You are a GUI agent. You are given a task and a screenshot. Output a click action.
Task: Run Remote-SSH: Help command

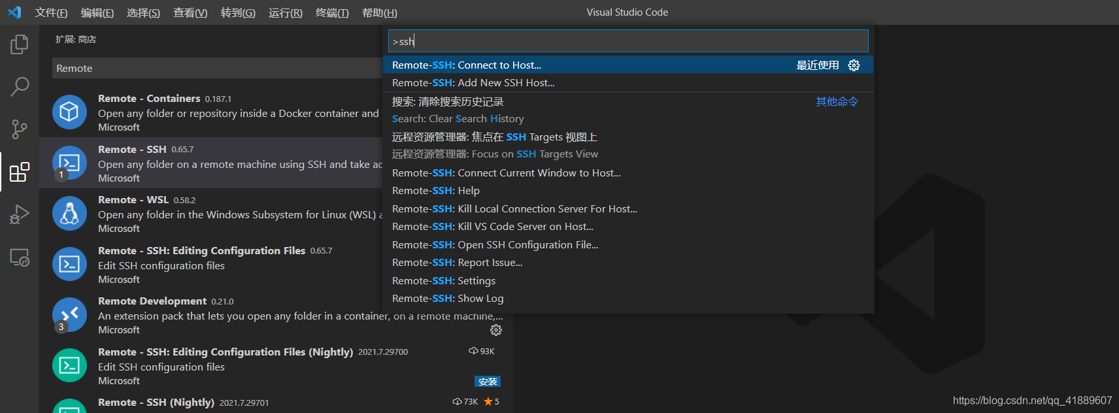click(628, 191)
